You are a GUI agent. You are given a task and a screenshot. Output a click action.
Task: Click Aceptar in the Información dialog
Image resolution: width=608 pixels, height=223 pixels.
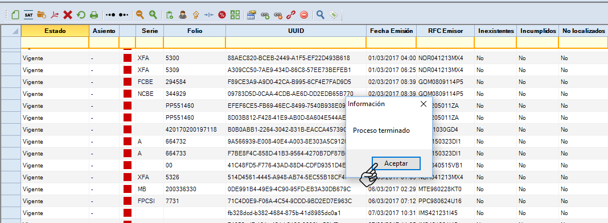point(396,163)
